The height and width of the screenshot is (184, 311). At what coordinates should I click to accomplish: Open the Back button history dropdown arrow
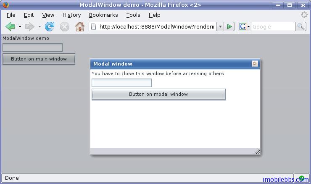20,26
